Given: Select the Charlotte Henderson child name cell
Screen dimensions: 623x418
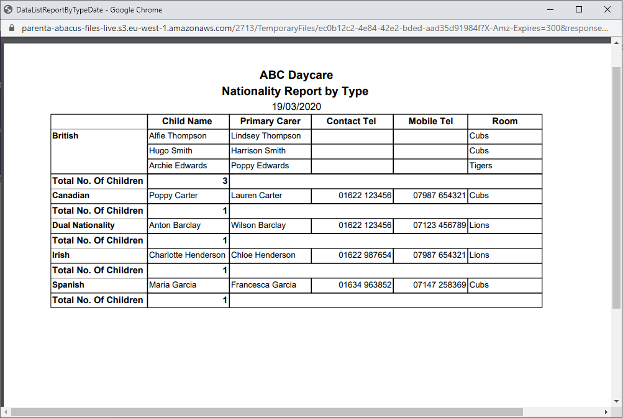Looking at the screenshot, I should pyautogui.click(x=188, y=255).
